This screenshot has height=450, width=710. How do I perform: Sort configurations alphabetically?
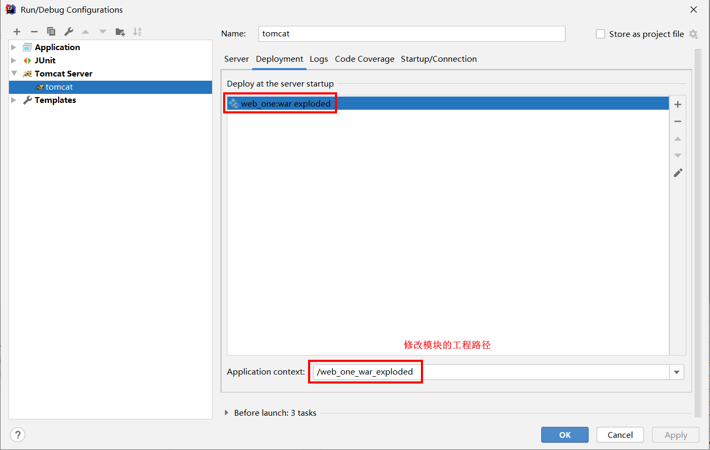pyautogui.click(x=137, y=32)
